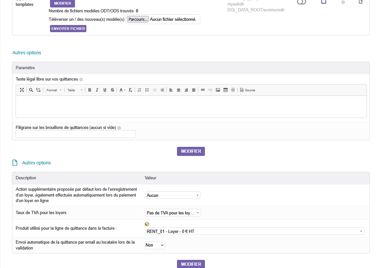Insert a hyperlink
The width and height of the screenshot is (378, 268).
click(x=203, y=90)
